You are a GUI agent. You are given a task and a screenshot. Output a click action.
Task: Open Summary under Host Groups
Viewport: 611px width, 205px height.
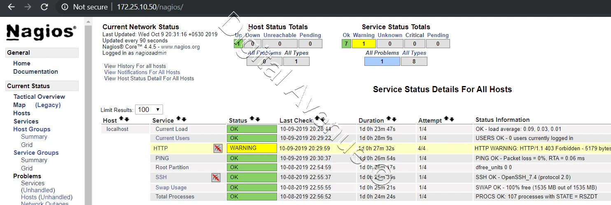click(34, 137)
